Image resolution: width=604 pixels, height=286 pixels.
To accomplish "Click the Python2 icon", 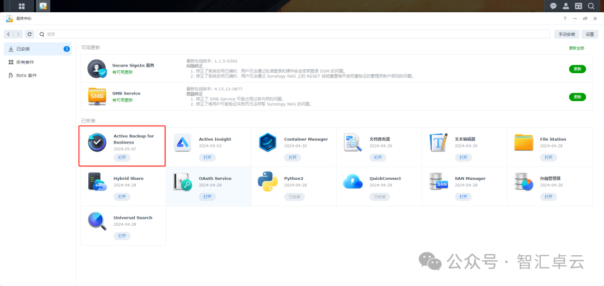I will point(268,182).
